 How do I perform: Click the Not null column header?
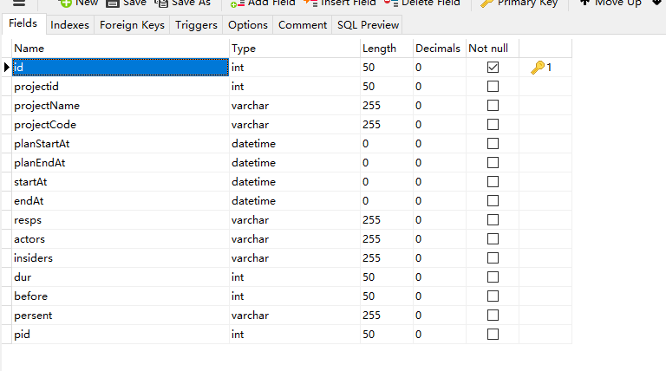(x=493, y=49)
